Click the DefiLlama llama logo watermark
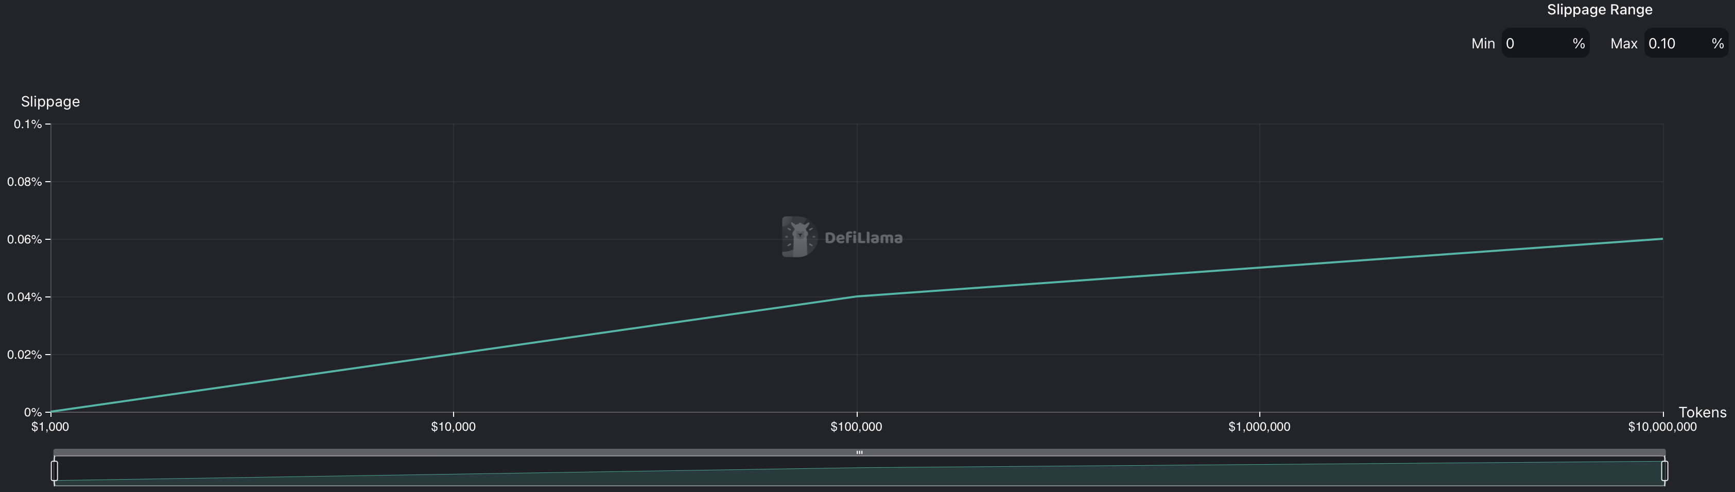Screen dimensions: 1735x492 tap(799, 237)
